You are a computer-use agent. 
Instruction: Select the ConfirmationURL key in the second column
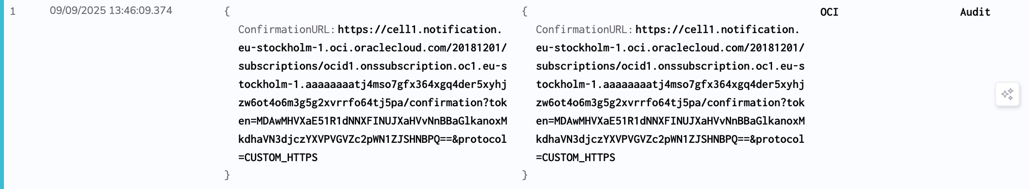pos(584,30)
